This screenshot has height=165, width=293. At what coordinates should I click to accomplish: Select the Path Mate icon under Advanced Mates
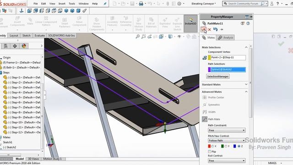tap(205, 119)
